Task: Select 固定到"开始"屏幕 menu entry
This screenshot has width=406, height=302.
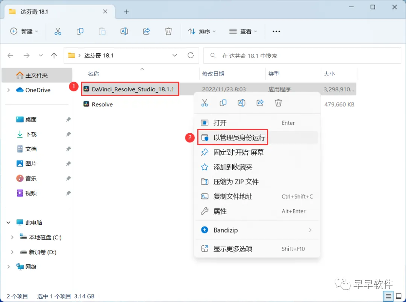Action: click(258, 152)
